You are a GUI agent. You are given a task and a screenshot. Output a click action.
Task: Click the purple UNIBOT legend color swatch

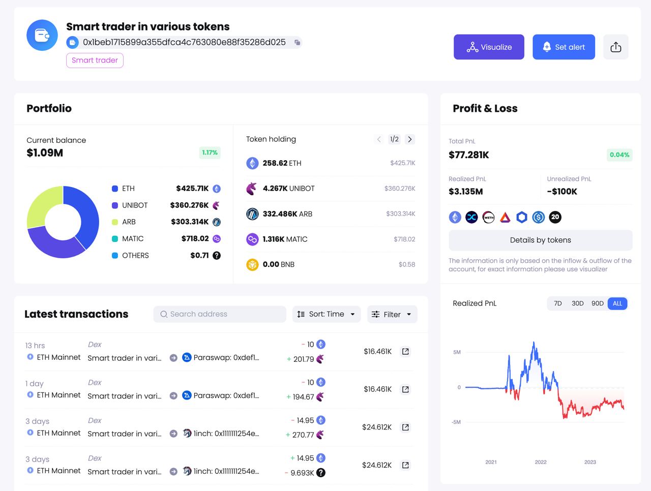click(x=115, y=205)
